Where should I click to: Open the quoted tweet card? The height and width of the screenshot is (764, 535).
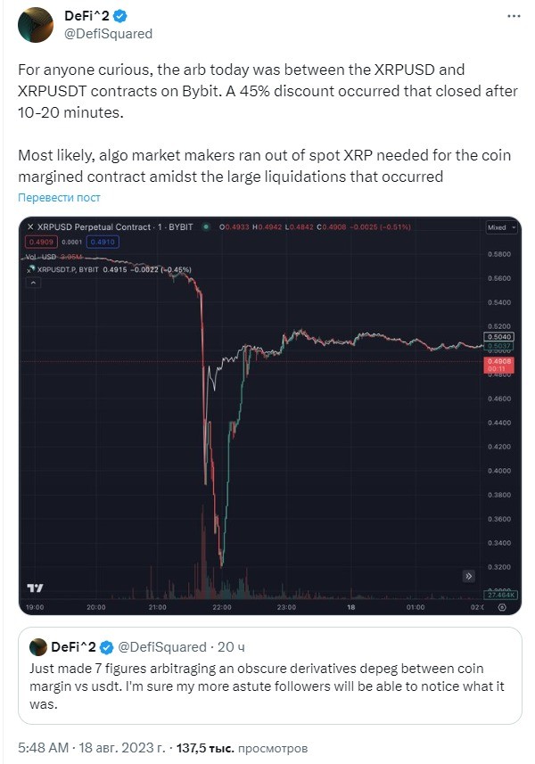269,676
